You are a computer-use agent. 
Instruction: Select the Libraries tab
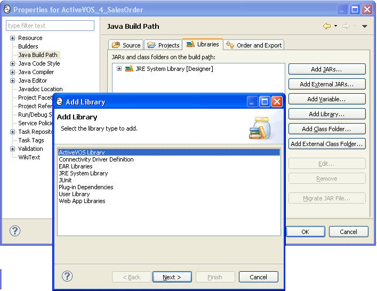203,44
